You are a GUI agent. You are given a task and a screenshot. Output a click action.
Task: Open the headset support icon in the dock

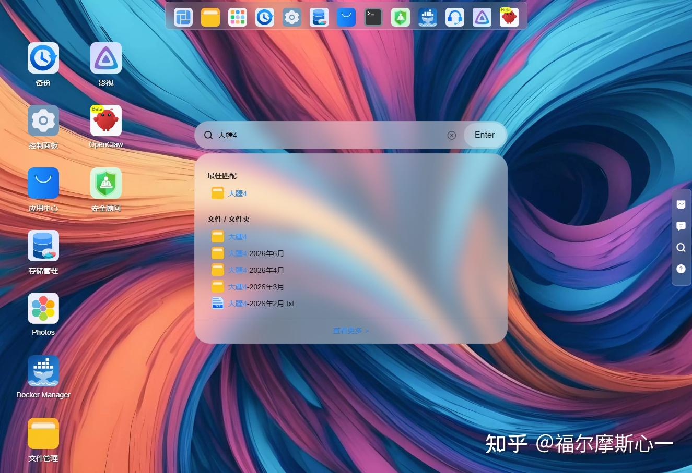point(455,17)
